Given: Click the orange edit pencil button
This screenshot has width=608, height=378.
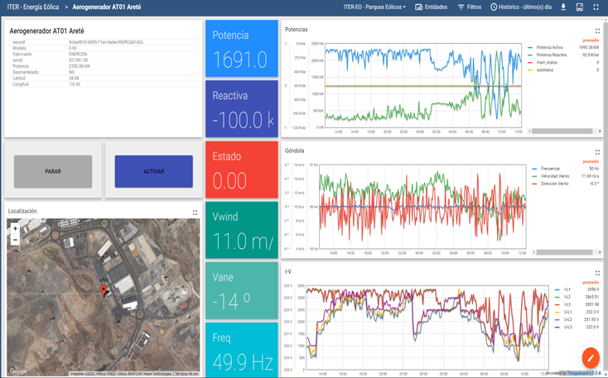Looking at the screenshot, I should tap(591, 356).
